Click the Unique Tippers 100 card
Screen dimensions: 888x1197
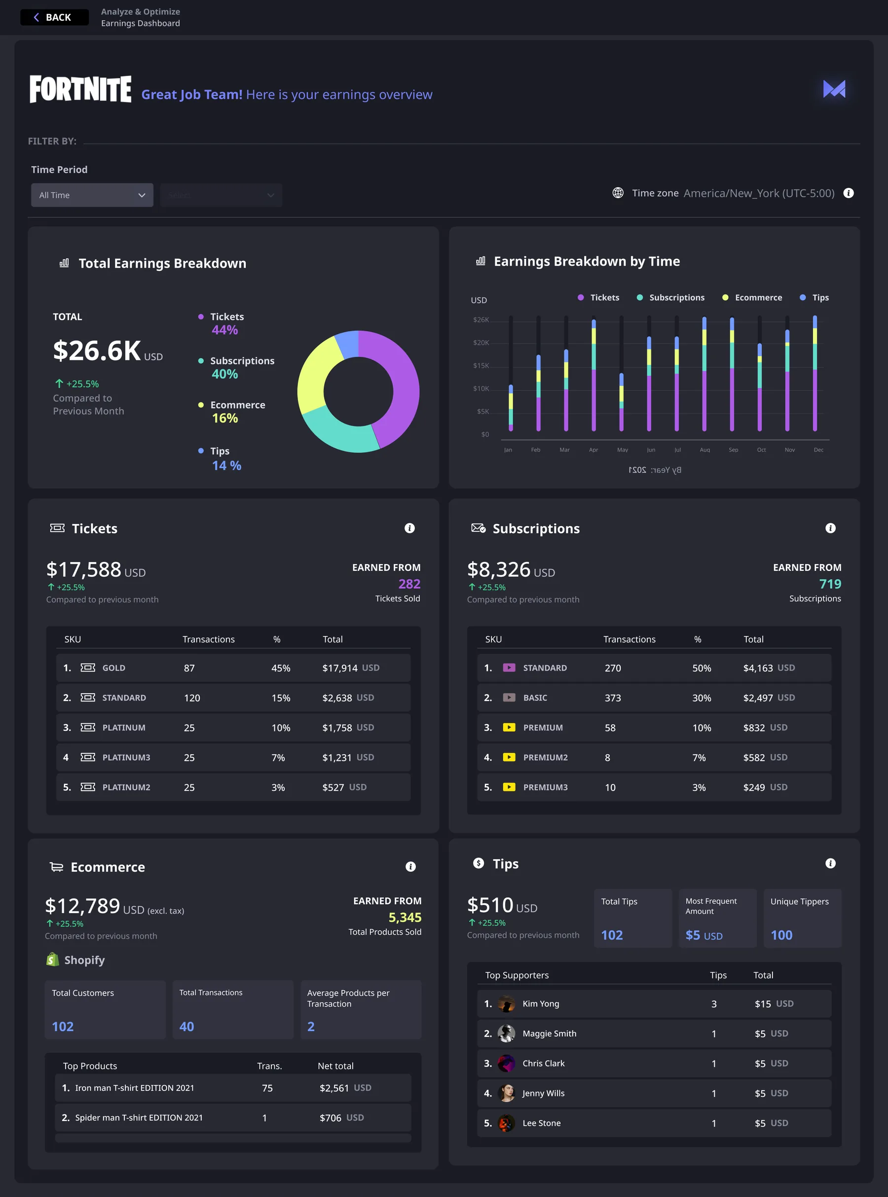[803, 918]
